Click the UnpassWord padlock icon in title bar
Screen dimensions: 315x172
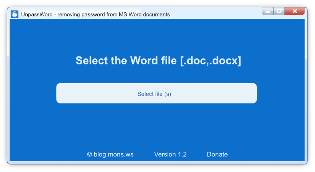point(14,14)
